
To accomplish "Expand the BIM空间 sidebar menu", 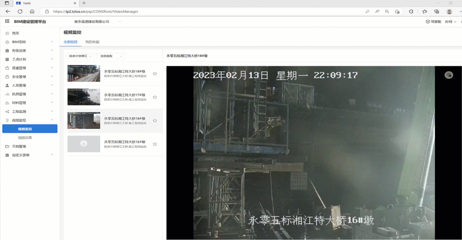I will (x=29, y=42).
